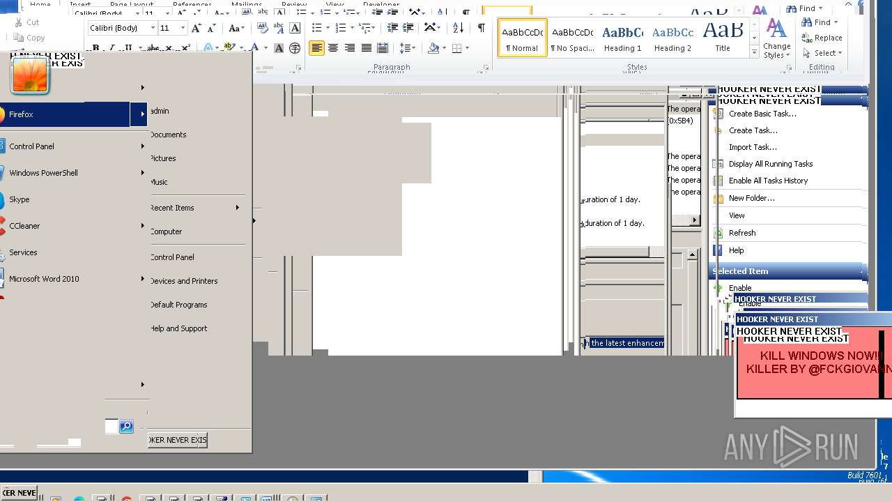Image resolution: width=892 pixels, height=502 pixels.
Task: Click the Clear Formatting icon
Action: click(x=263, y=28)
